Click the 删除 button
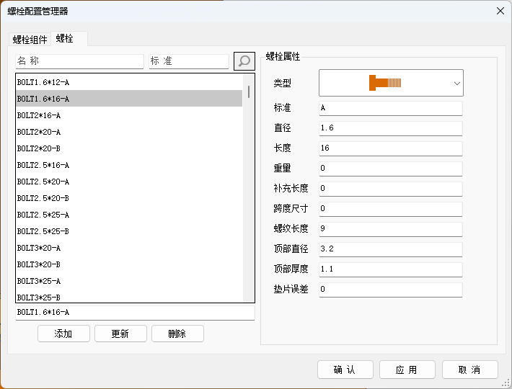The image size is (512, 389). coord(177,334)
